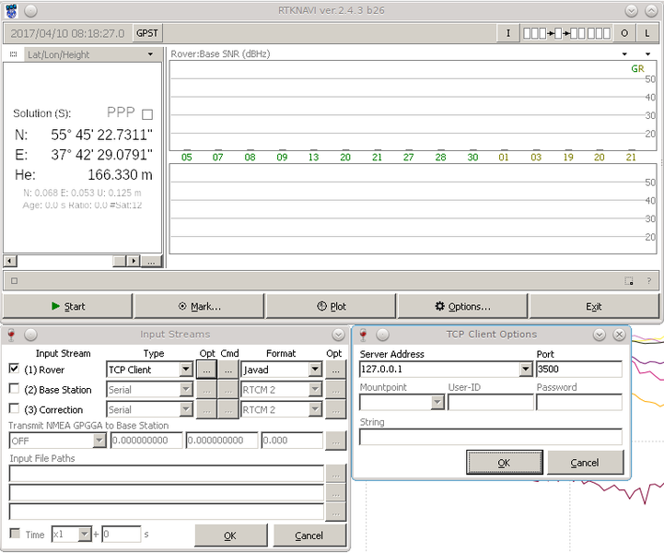Open Options with the gear icon
664x553 pixels.
[x=462, y=306]
